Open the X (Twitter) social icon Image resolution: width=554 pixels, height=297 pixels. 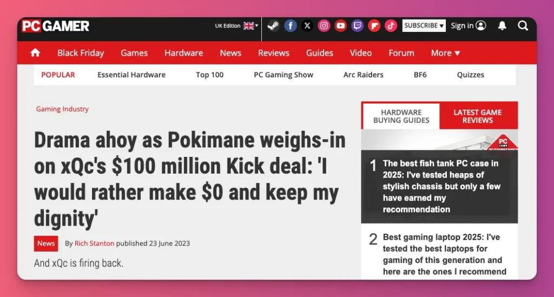[x=307, y=25]
